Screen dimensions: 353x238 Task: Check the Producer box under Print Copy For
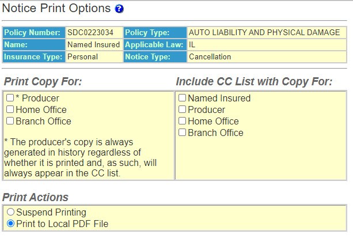point(10,98)
